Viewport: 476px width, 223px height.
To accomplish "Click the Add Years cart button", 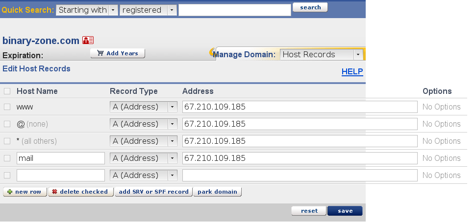I will click(x=118, y=53).
